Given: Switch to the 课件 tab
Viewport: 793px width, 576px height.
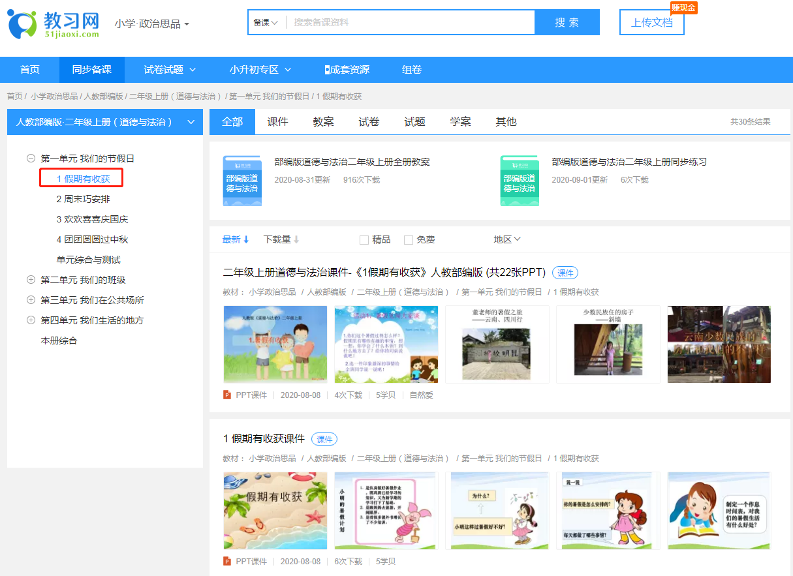Looking at the screenshot, I should click(x=278, y=122).
